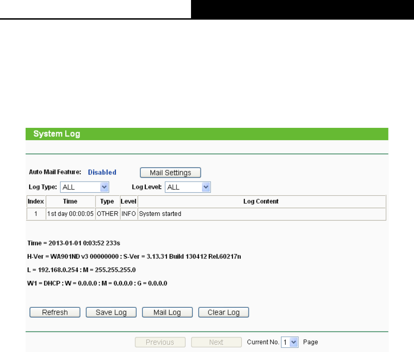This screenshot has height=352, width=414.
Task: Select the Type column header
Action: 107,201
